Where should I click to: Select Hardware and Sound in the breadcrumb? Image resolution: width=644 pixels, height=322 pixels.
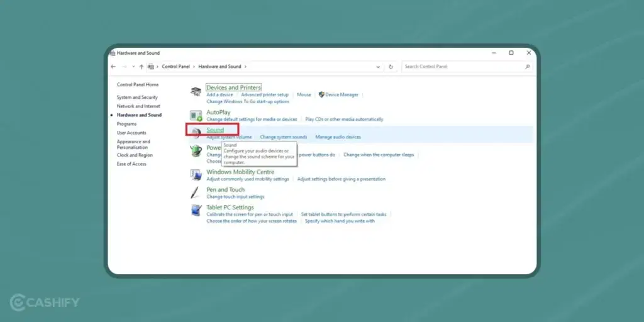(219, 67)
